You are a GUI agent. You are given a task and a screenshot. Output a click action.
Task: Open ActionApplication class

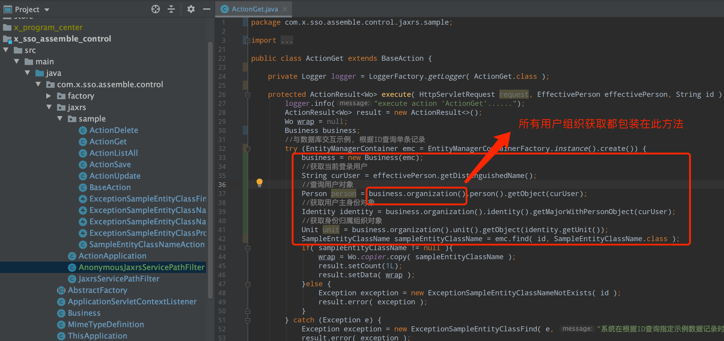(112, 256)
